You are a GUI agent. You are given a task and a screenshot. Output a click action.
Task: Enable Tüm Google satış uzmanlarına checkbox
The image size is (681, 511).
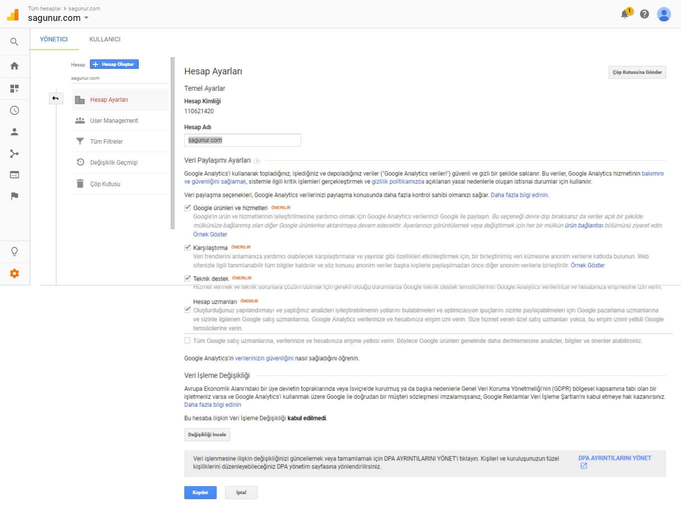click(187, 341)
